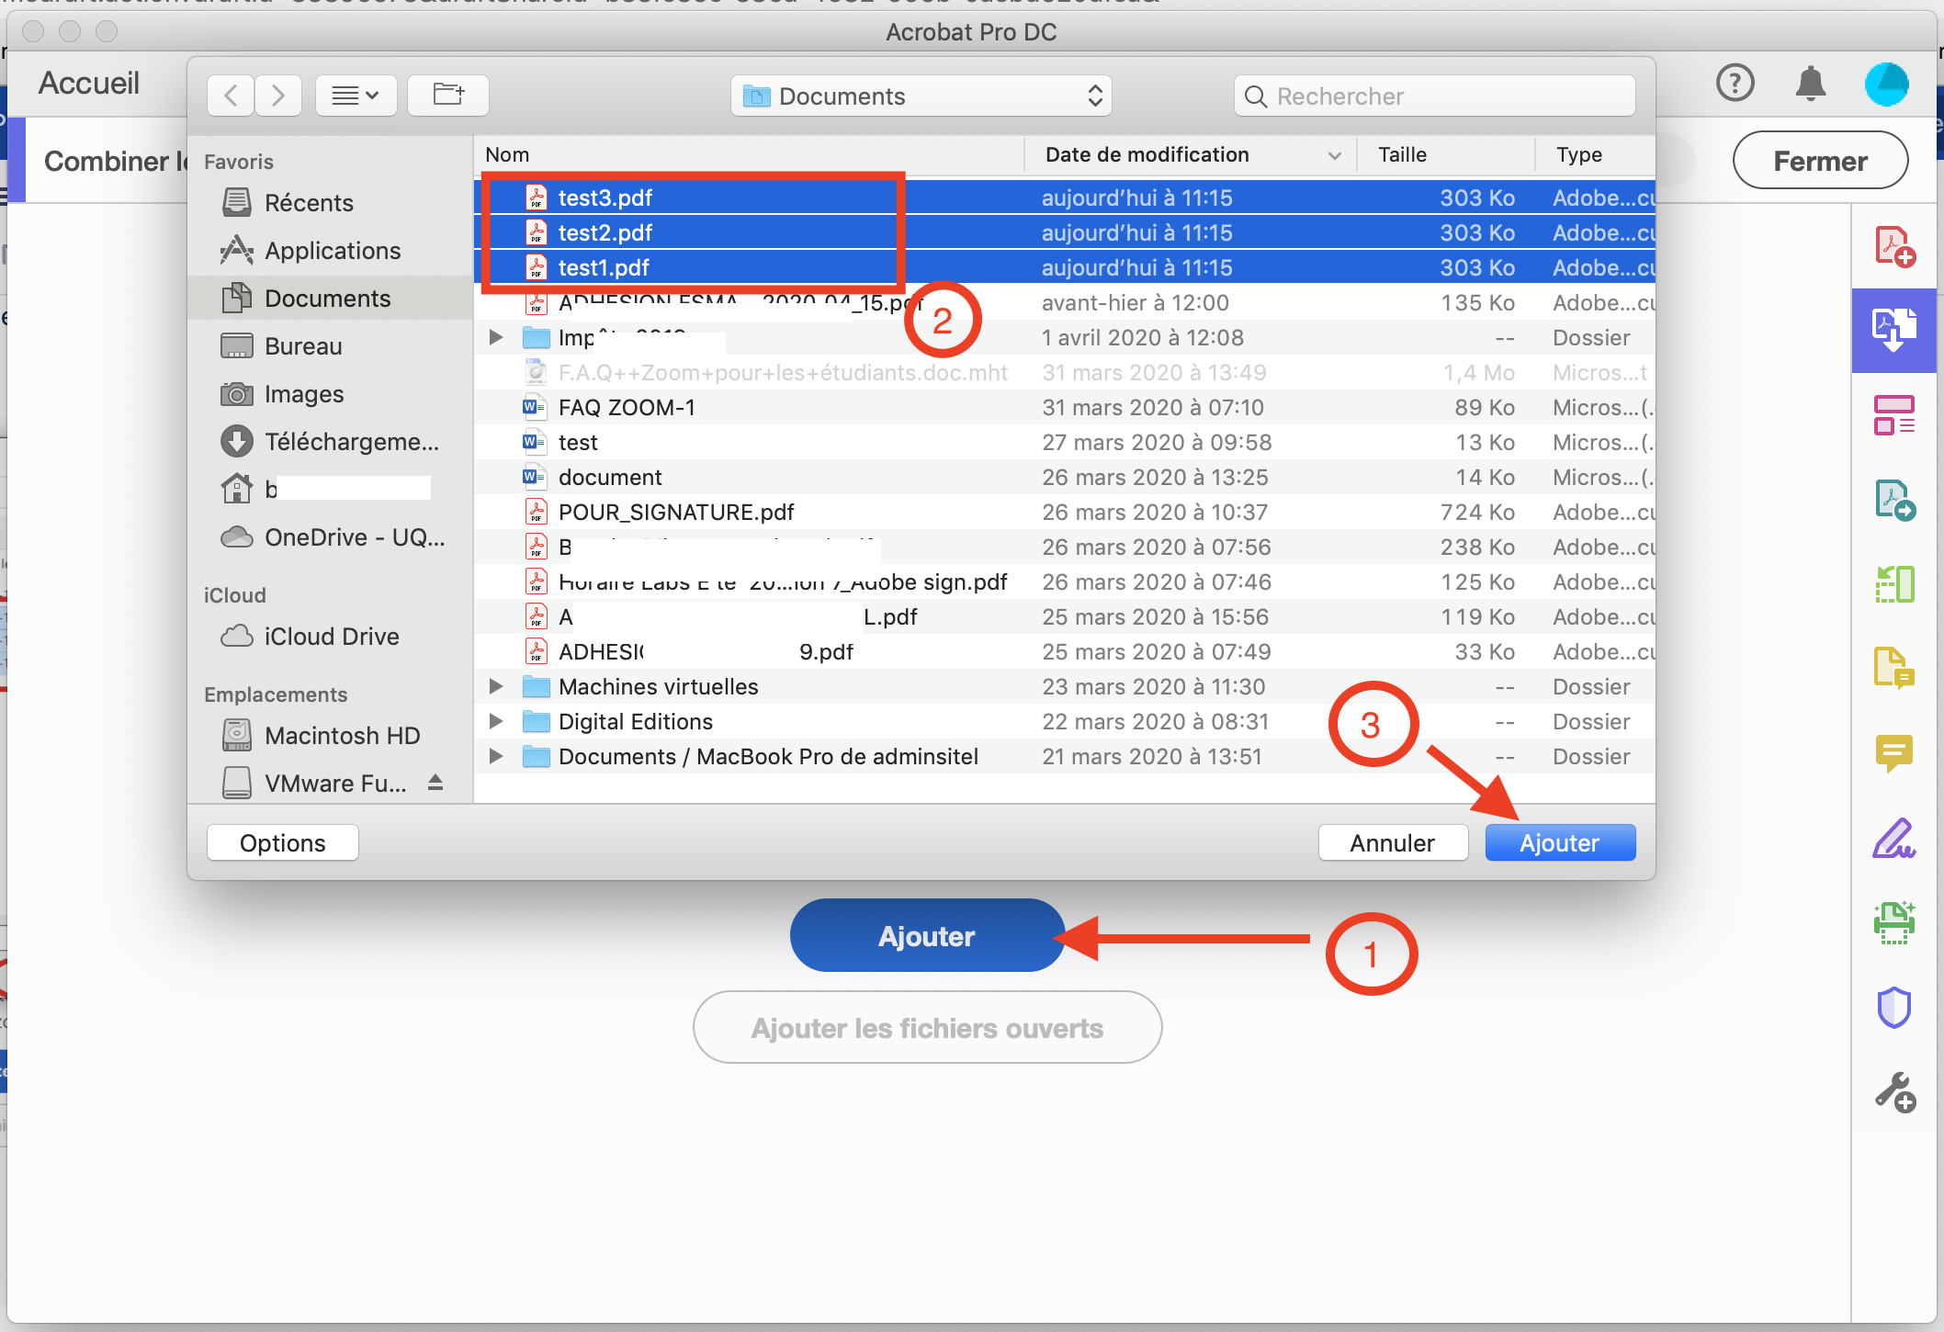Click the dialog's blue Ajouter button
Viewport: 1944px width, 1332px height.
click(x=1560, y=842)
